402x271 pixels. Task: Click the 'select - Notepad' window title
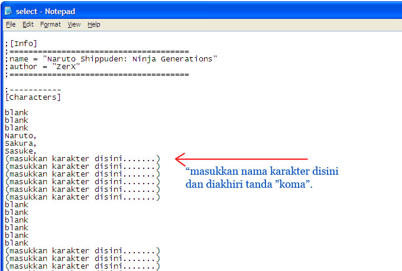46,12
